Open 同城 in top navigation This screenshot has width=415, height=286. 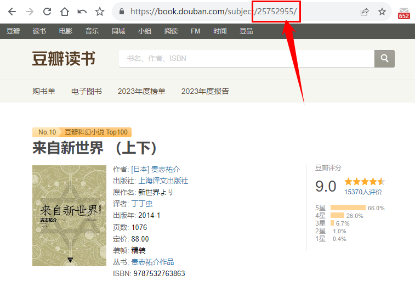tap(118, 31)
